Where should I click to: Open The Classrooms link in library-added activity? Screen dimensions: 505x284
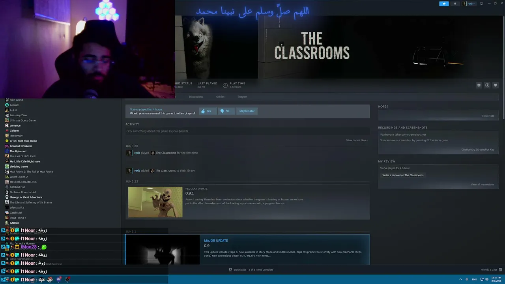pyautogui.click(x=165, y=171)
